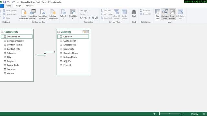Switch to Data View

pos(158,15)
